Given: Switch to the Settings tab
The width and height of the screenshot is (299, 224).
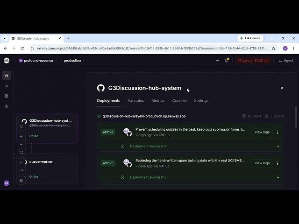Looking at the screenshot, I should 201,101.
